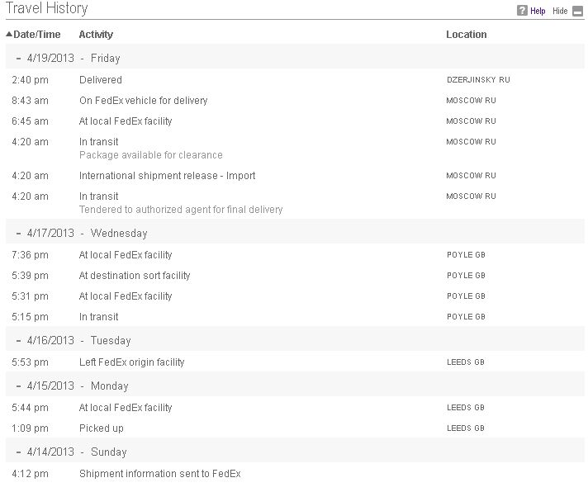Collapse the 4/19/2013 Friday group
Viewport: 588px width, 492px height.
tap(18, 58)
